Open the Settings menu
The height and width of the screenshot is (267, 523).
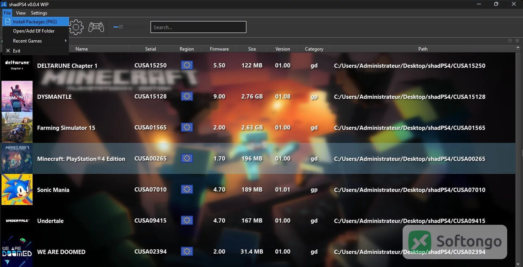[39, 13]
